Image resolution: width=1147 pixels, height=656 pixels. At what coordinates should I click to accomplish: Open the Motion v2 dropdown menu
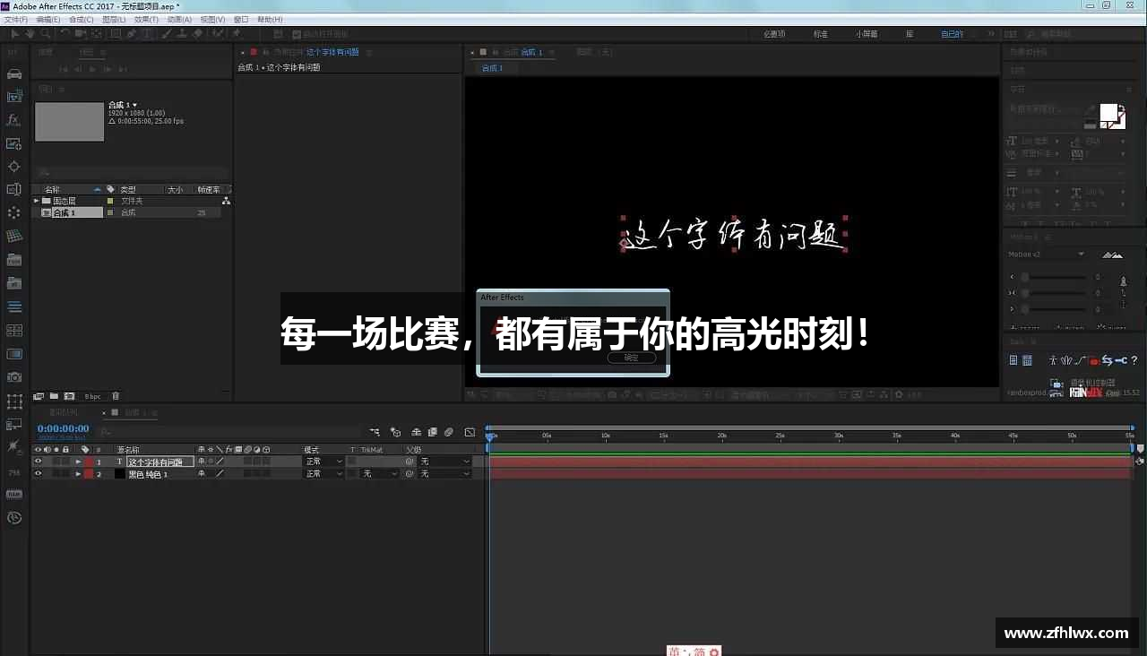coord(1047,255)
